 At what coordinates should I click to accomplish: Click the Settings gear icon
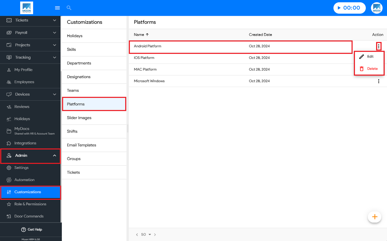coord(9,168)
